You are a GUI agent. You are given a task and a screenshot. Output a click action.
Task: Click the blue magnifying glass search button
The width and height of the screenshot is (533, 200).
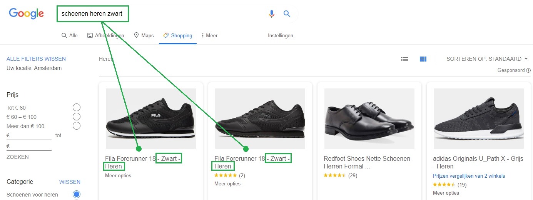point(287,14)
